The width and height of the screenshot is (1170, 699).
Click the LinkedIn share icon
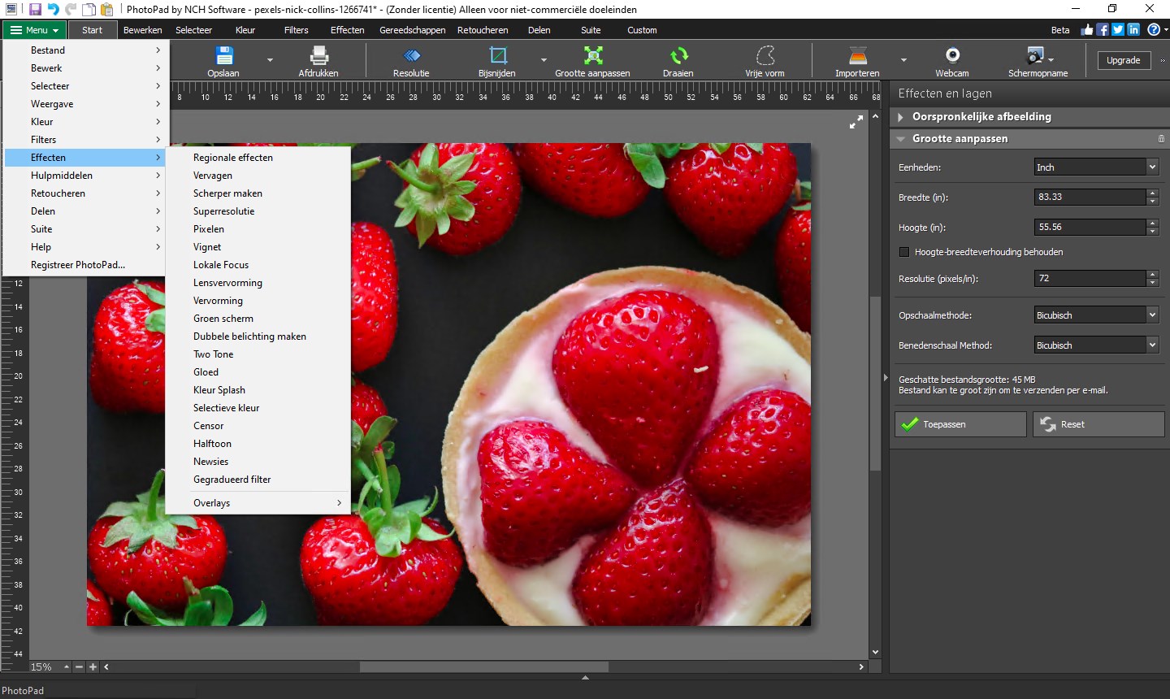[x=1133, y=29]
